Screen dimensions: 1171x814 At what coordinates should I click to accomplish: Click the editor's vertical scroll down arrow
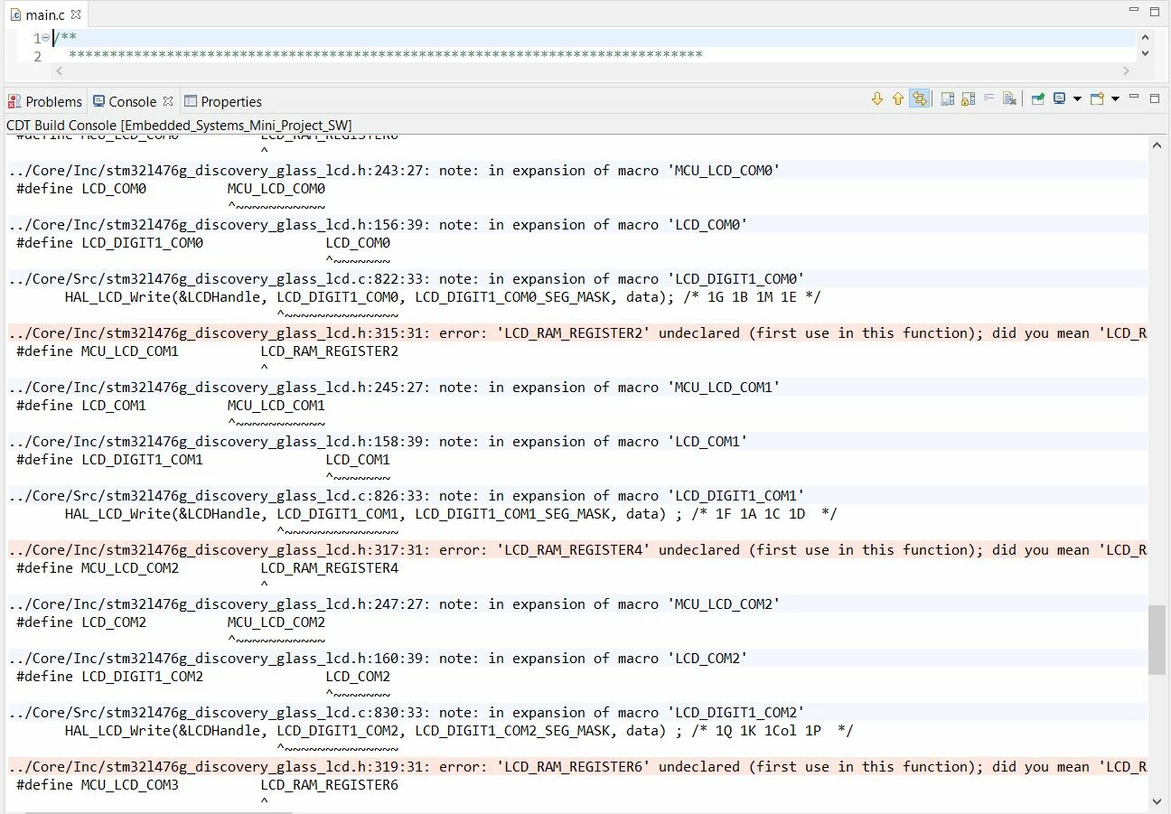coord(1146,53)
